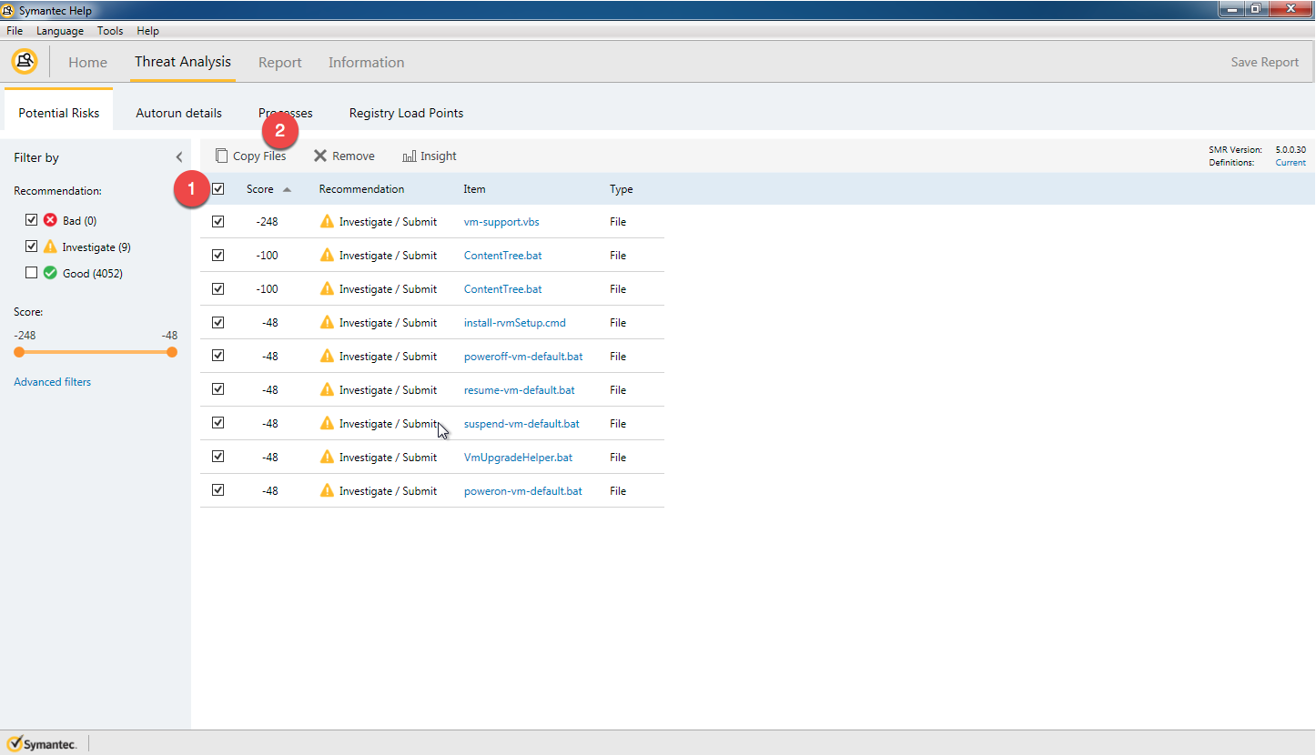Click the right handle of Score slider
This screenshot has width=1316, height=755.
pyautogui.click(x=172, y=353)
